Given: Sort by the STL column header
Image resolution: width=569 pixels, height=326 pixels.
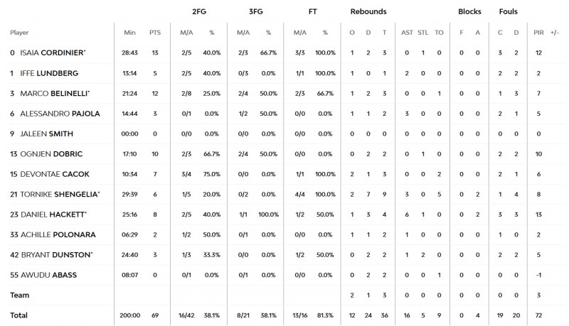Looking at the screenshot, I should point(423,33).
